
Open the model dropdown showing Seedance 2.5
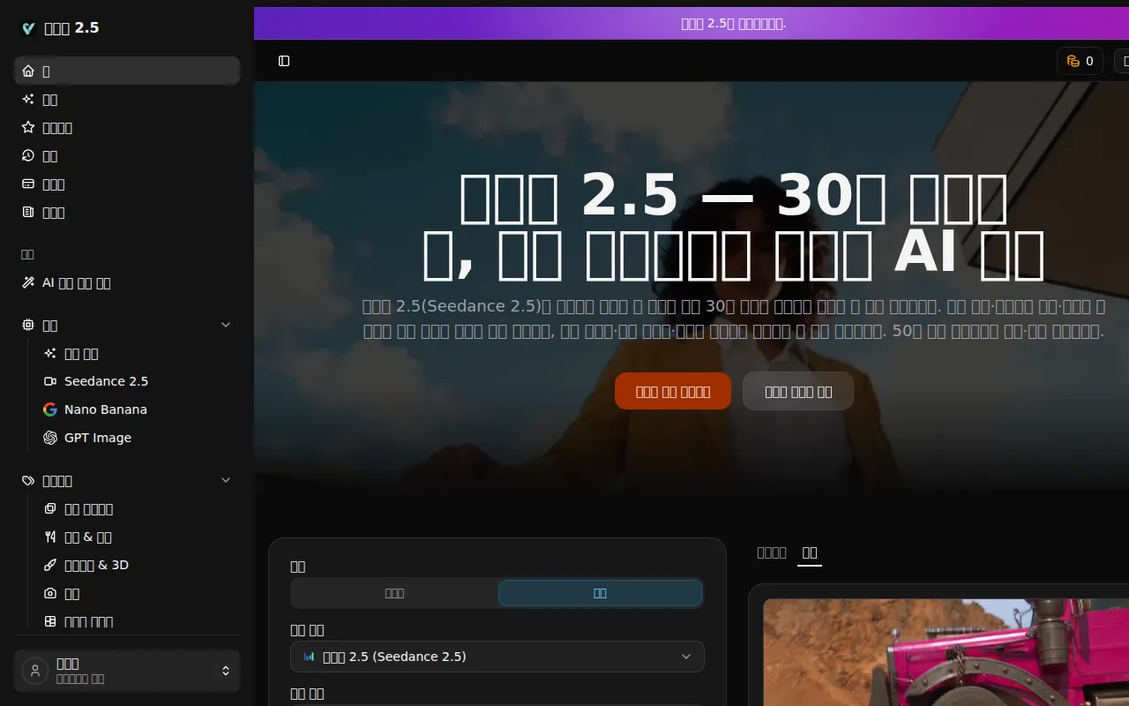[x=497, y=657]
